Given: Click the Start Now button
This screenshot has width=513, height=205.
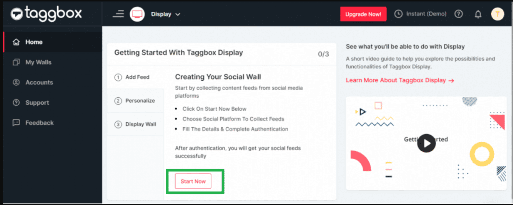Looking at the screenshot, I should point(193,181).
